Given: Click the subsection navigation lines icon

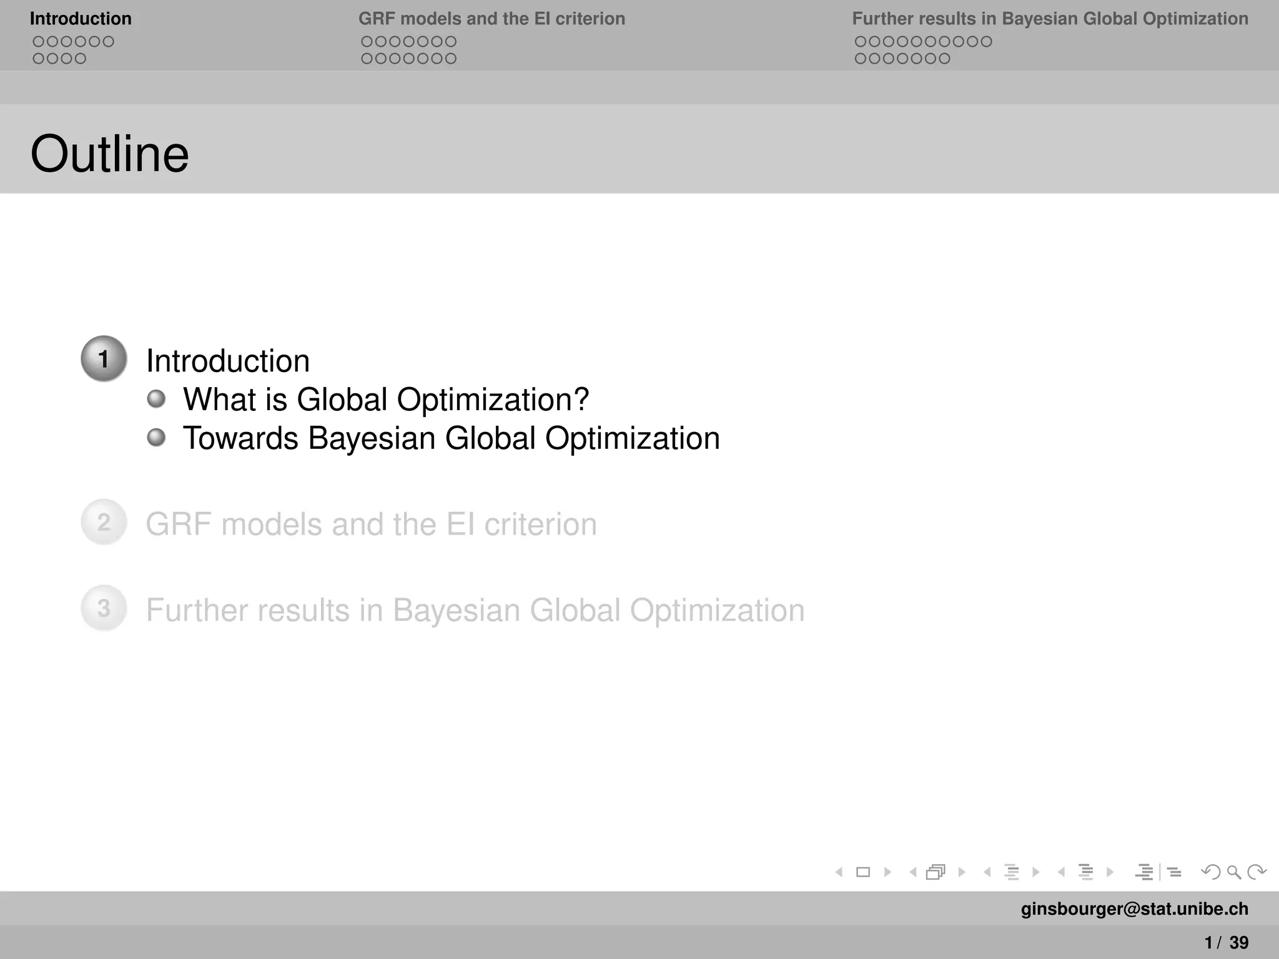Looking at the screenshot, I should [x=1012, y=872].
